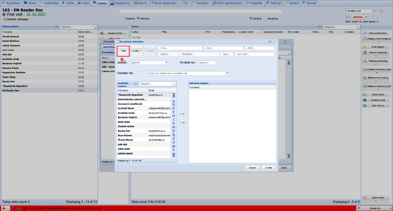393x211 pixels.
Task: Click the Publisher search field
Action: pyautogui.click(x=199, y=54)
